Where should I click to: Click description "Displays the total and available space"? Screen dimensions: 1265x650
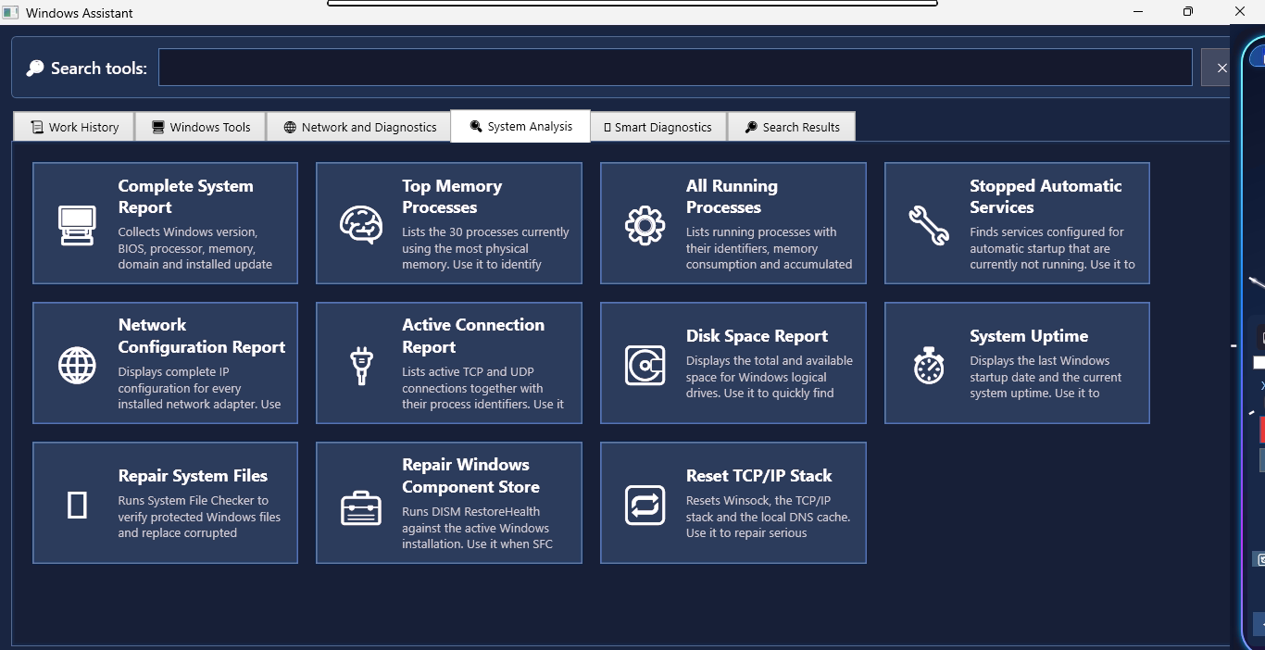pos(769,377)
